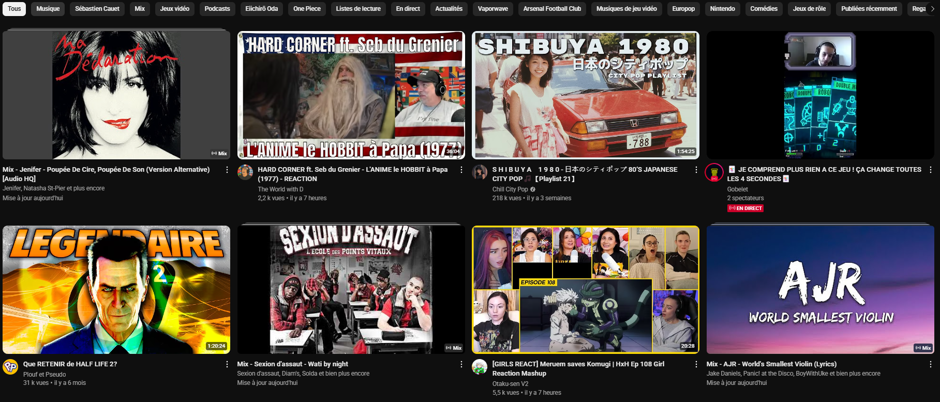The image size is (940, 402).
Task: Open Gobelet live stream thumbnail
Action: 820,95
